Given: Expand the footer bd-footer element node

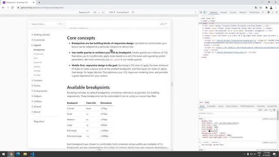Looking at the screenshot, I should [x=203, y=36].
